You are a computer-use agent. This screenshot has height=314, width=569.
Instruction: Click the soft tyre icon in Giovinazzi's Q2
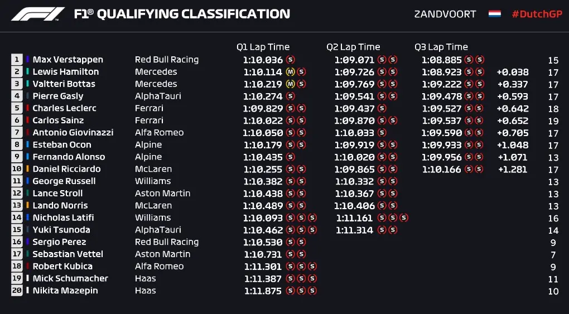click(382, 133)
